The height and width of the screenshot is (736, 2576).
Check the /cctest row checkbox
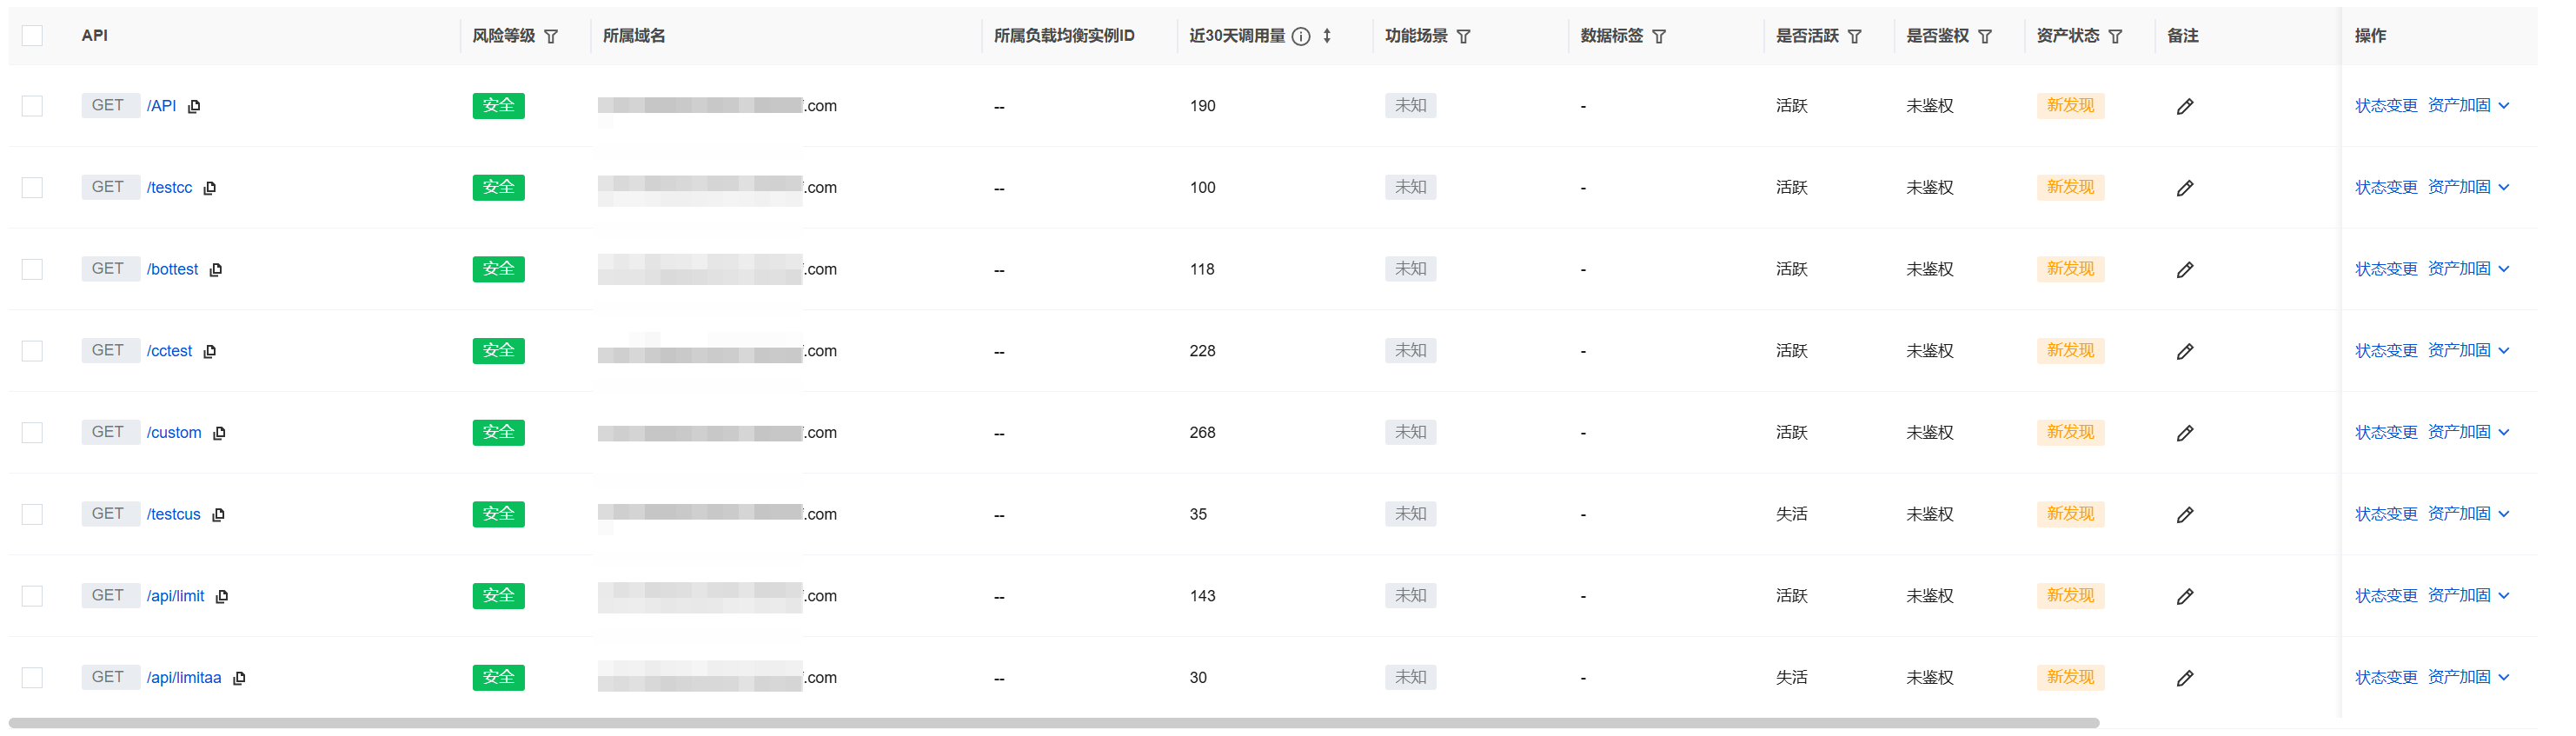click(x=32, y=351)
